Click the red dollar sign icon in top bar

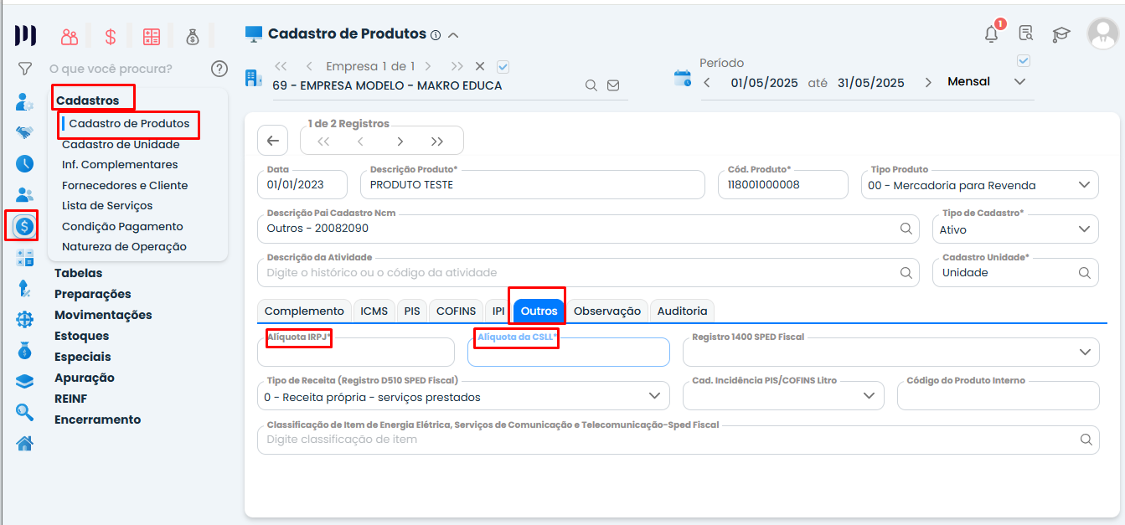[111, 36]
